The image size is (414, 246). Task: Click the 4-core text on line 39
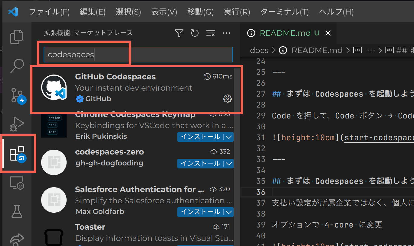(x=339, y=225)
